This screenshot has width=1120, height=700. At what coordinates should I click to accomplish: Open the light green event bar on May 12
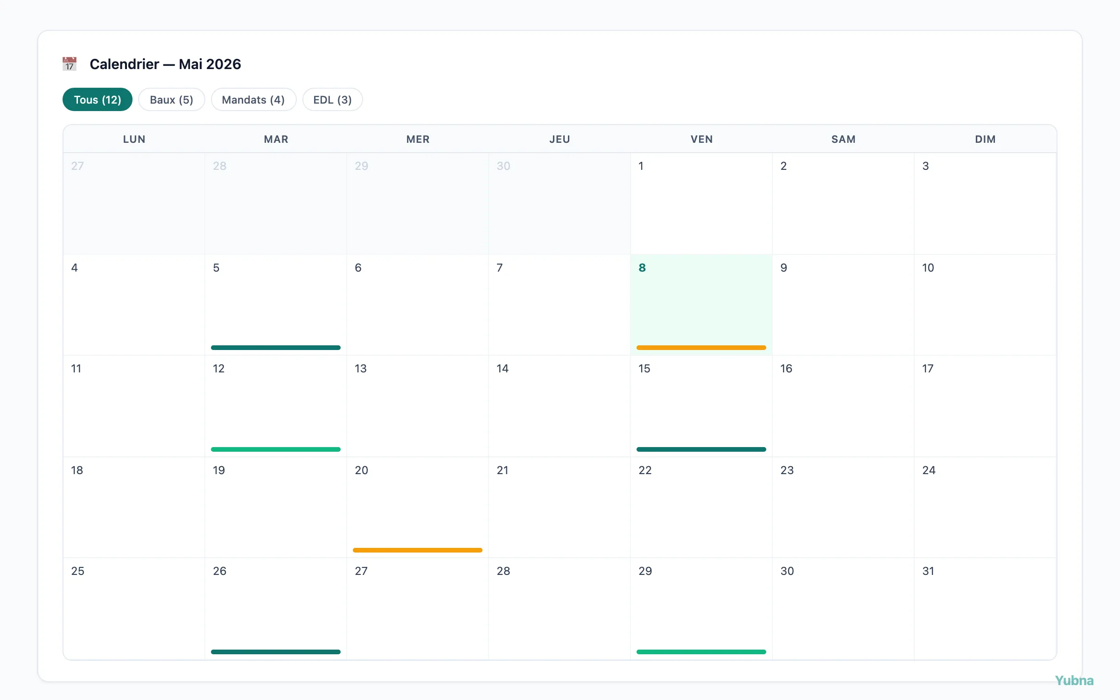click(x=276, y=449)
